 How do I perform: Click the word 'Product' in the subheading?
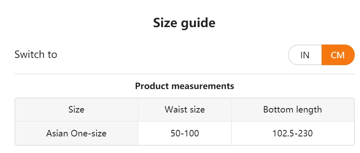tap(152, 86)
